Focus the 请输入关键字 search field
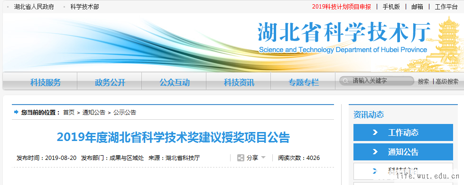The width and height of the screenshot is (464, 185). coord(377,81)
